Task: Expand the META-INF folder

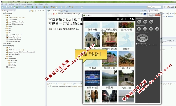Action: click(7, 61)
